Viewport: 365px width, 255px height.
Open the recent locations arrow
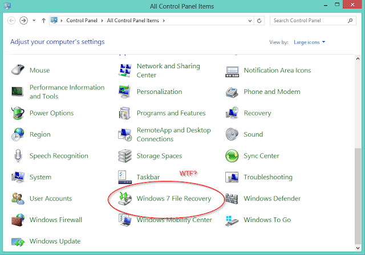(34, 20)
